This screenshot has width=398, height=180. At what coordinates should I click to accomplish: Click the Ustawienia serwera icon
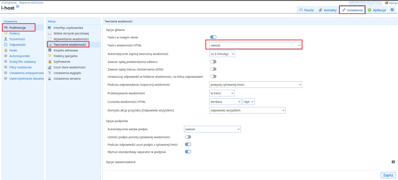(x=50, y=79)
